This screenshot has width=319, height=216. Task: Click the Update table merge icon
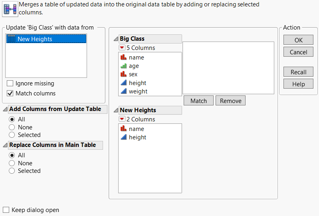[x=10, y=9]
